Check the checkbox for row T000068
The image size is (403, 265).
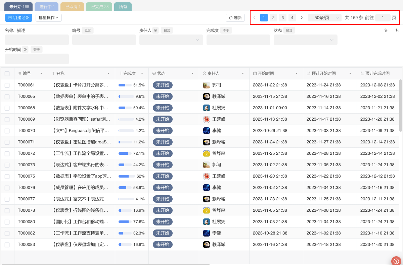[x=7, y=108]
